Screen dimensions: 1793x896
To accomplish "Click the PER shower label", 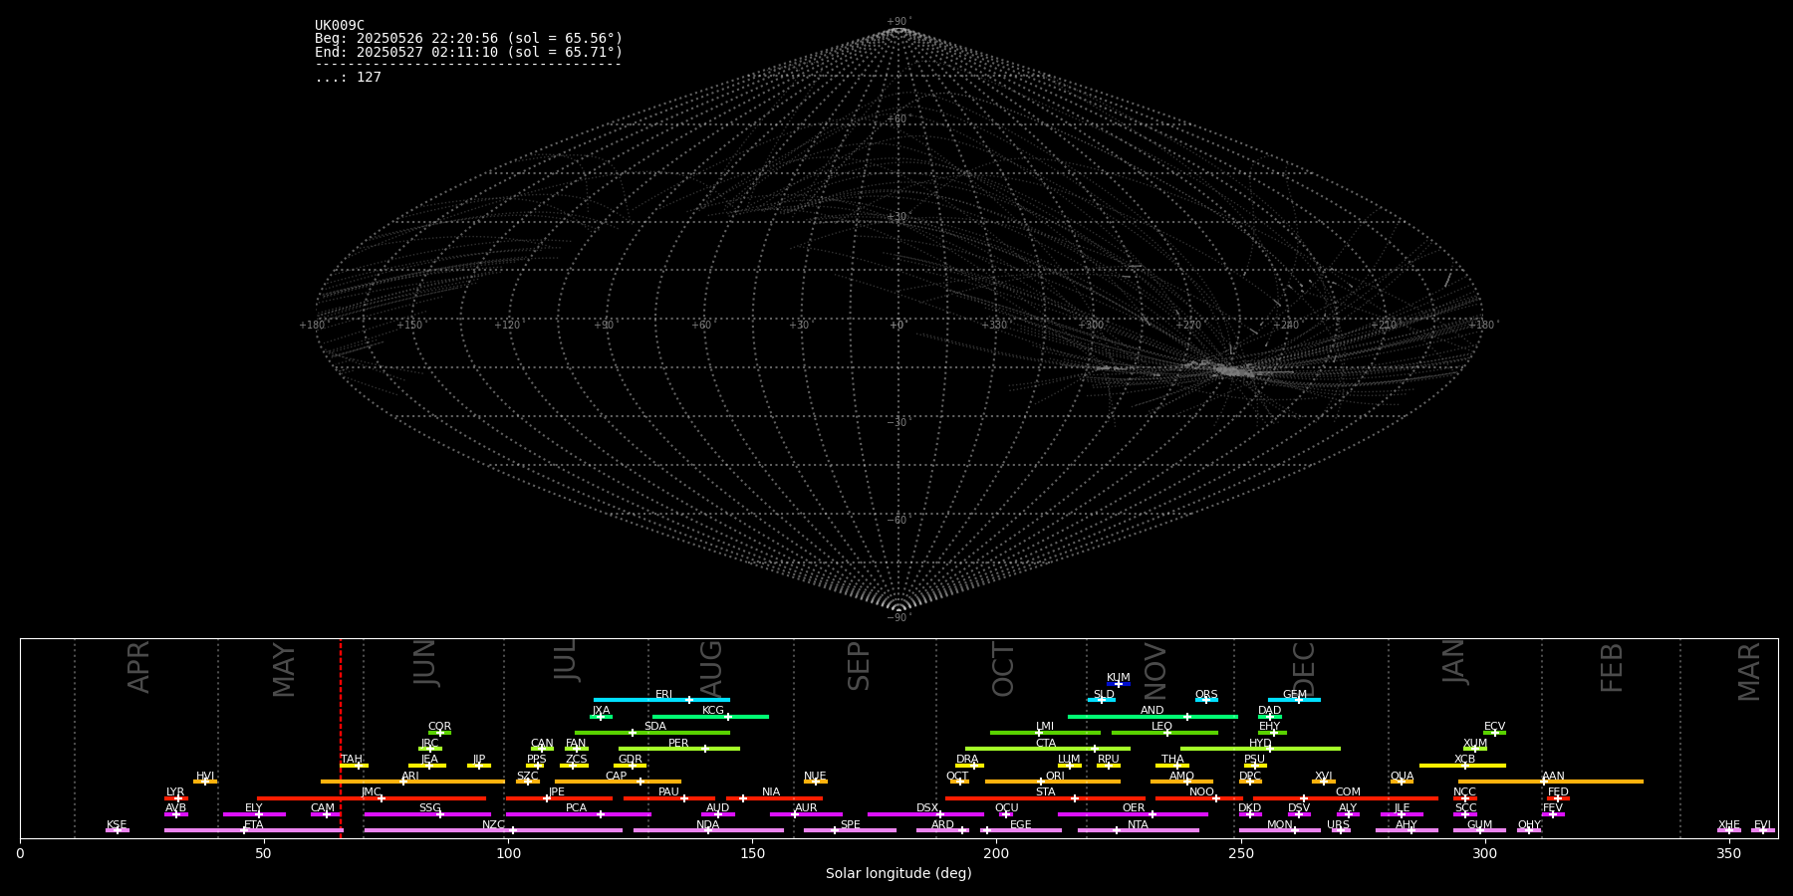I will pos(678,743).
